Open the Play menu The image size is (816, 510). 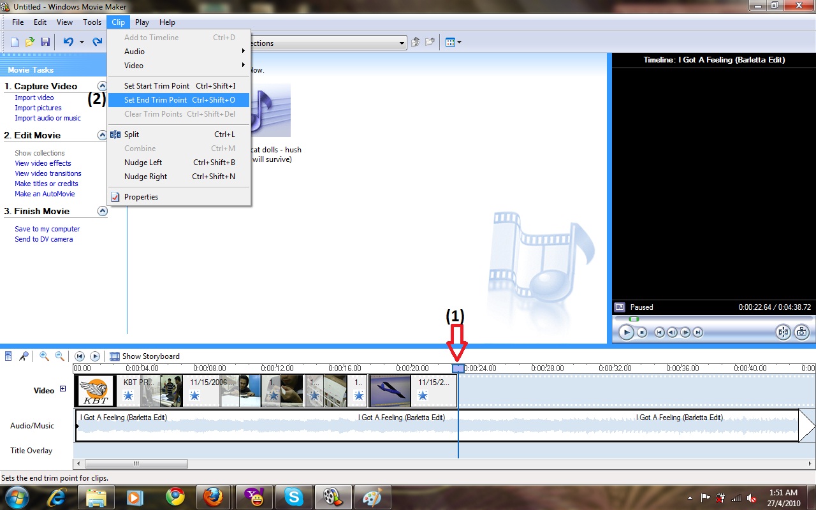pos(142,22)
